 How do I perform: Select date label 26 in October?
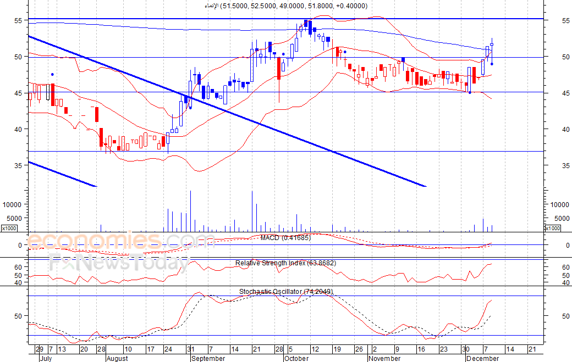[359, 349]
